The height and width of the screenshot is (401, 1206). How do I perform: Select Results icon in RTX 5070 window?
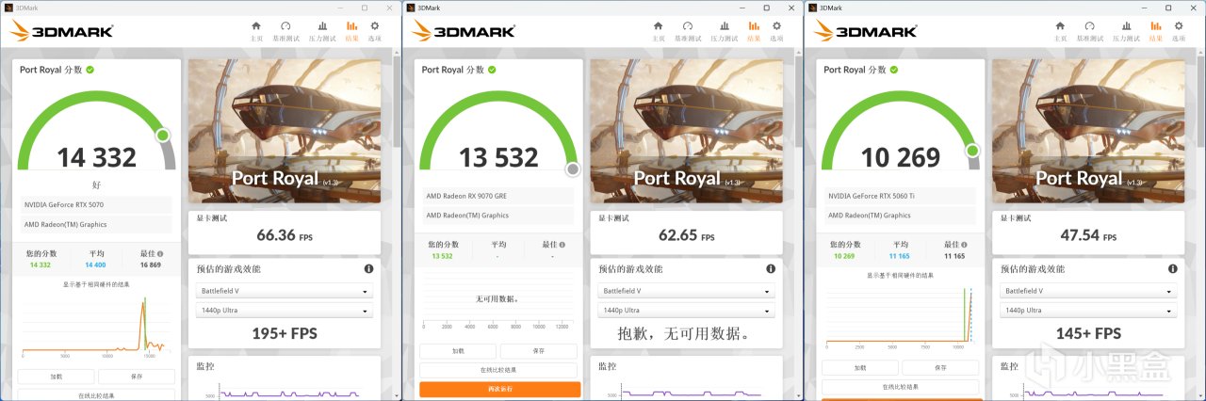coord(352,31)
